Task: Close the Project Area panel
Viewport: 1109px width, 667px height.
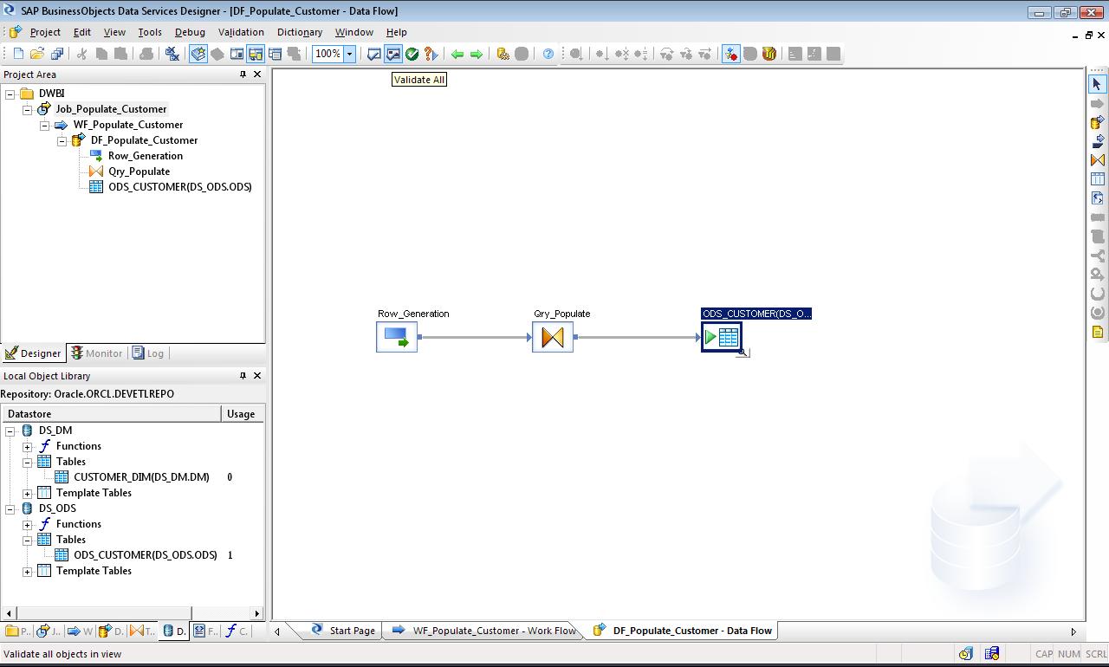Action: coord(256,74)
